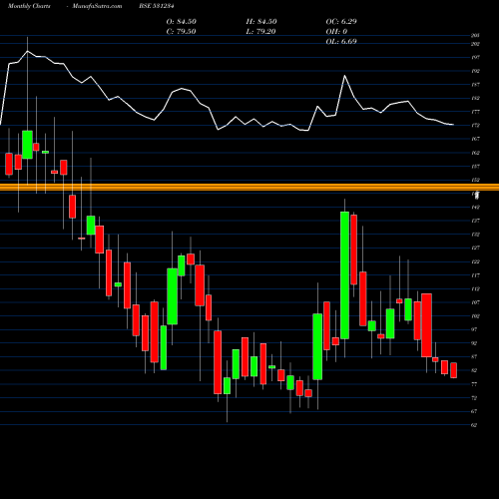Click the 67 price axis label
499x499 pixels.
click(x=474, y=411)
